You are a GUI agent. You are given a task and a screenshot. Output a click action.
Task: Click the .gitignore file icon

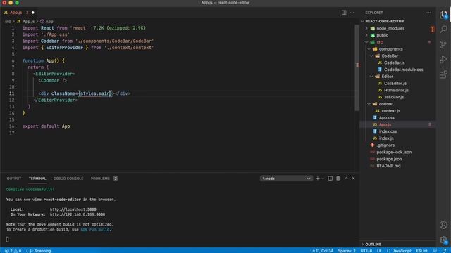(x=372, y=145)
